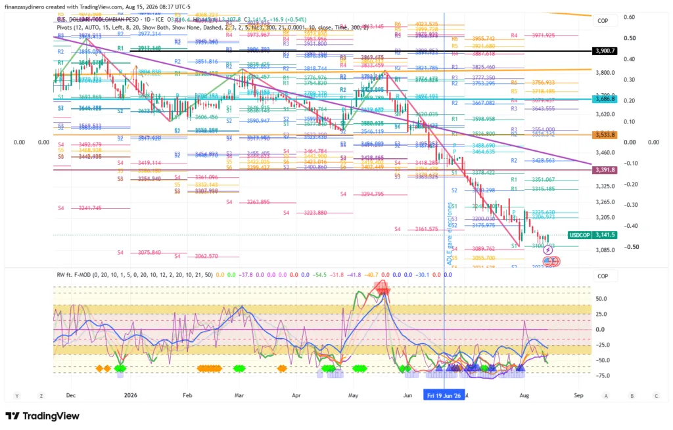
Task: Click 3,265.0 on the price scale
Action: coord(605,202)
